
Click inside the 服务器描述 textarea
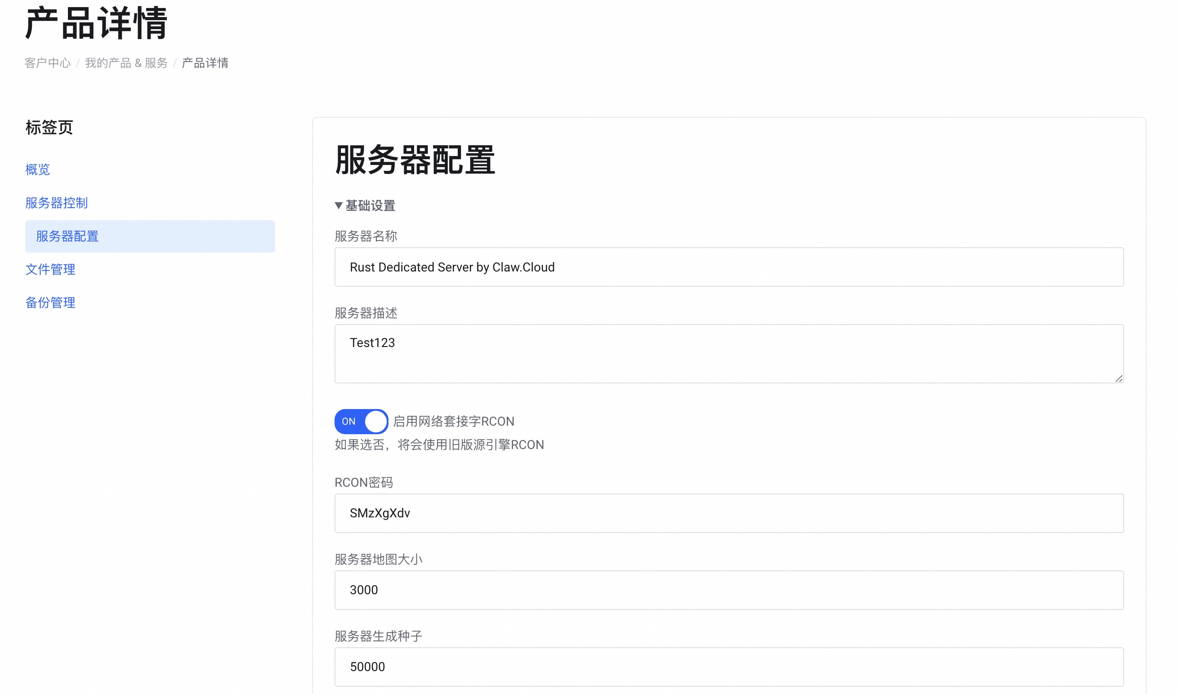728,354
